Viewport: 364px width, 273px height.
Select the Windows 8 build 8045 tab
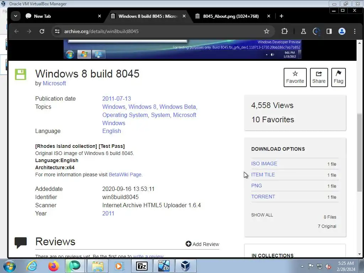pyautogui.click(x=148, y=16)
